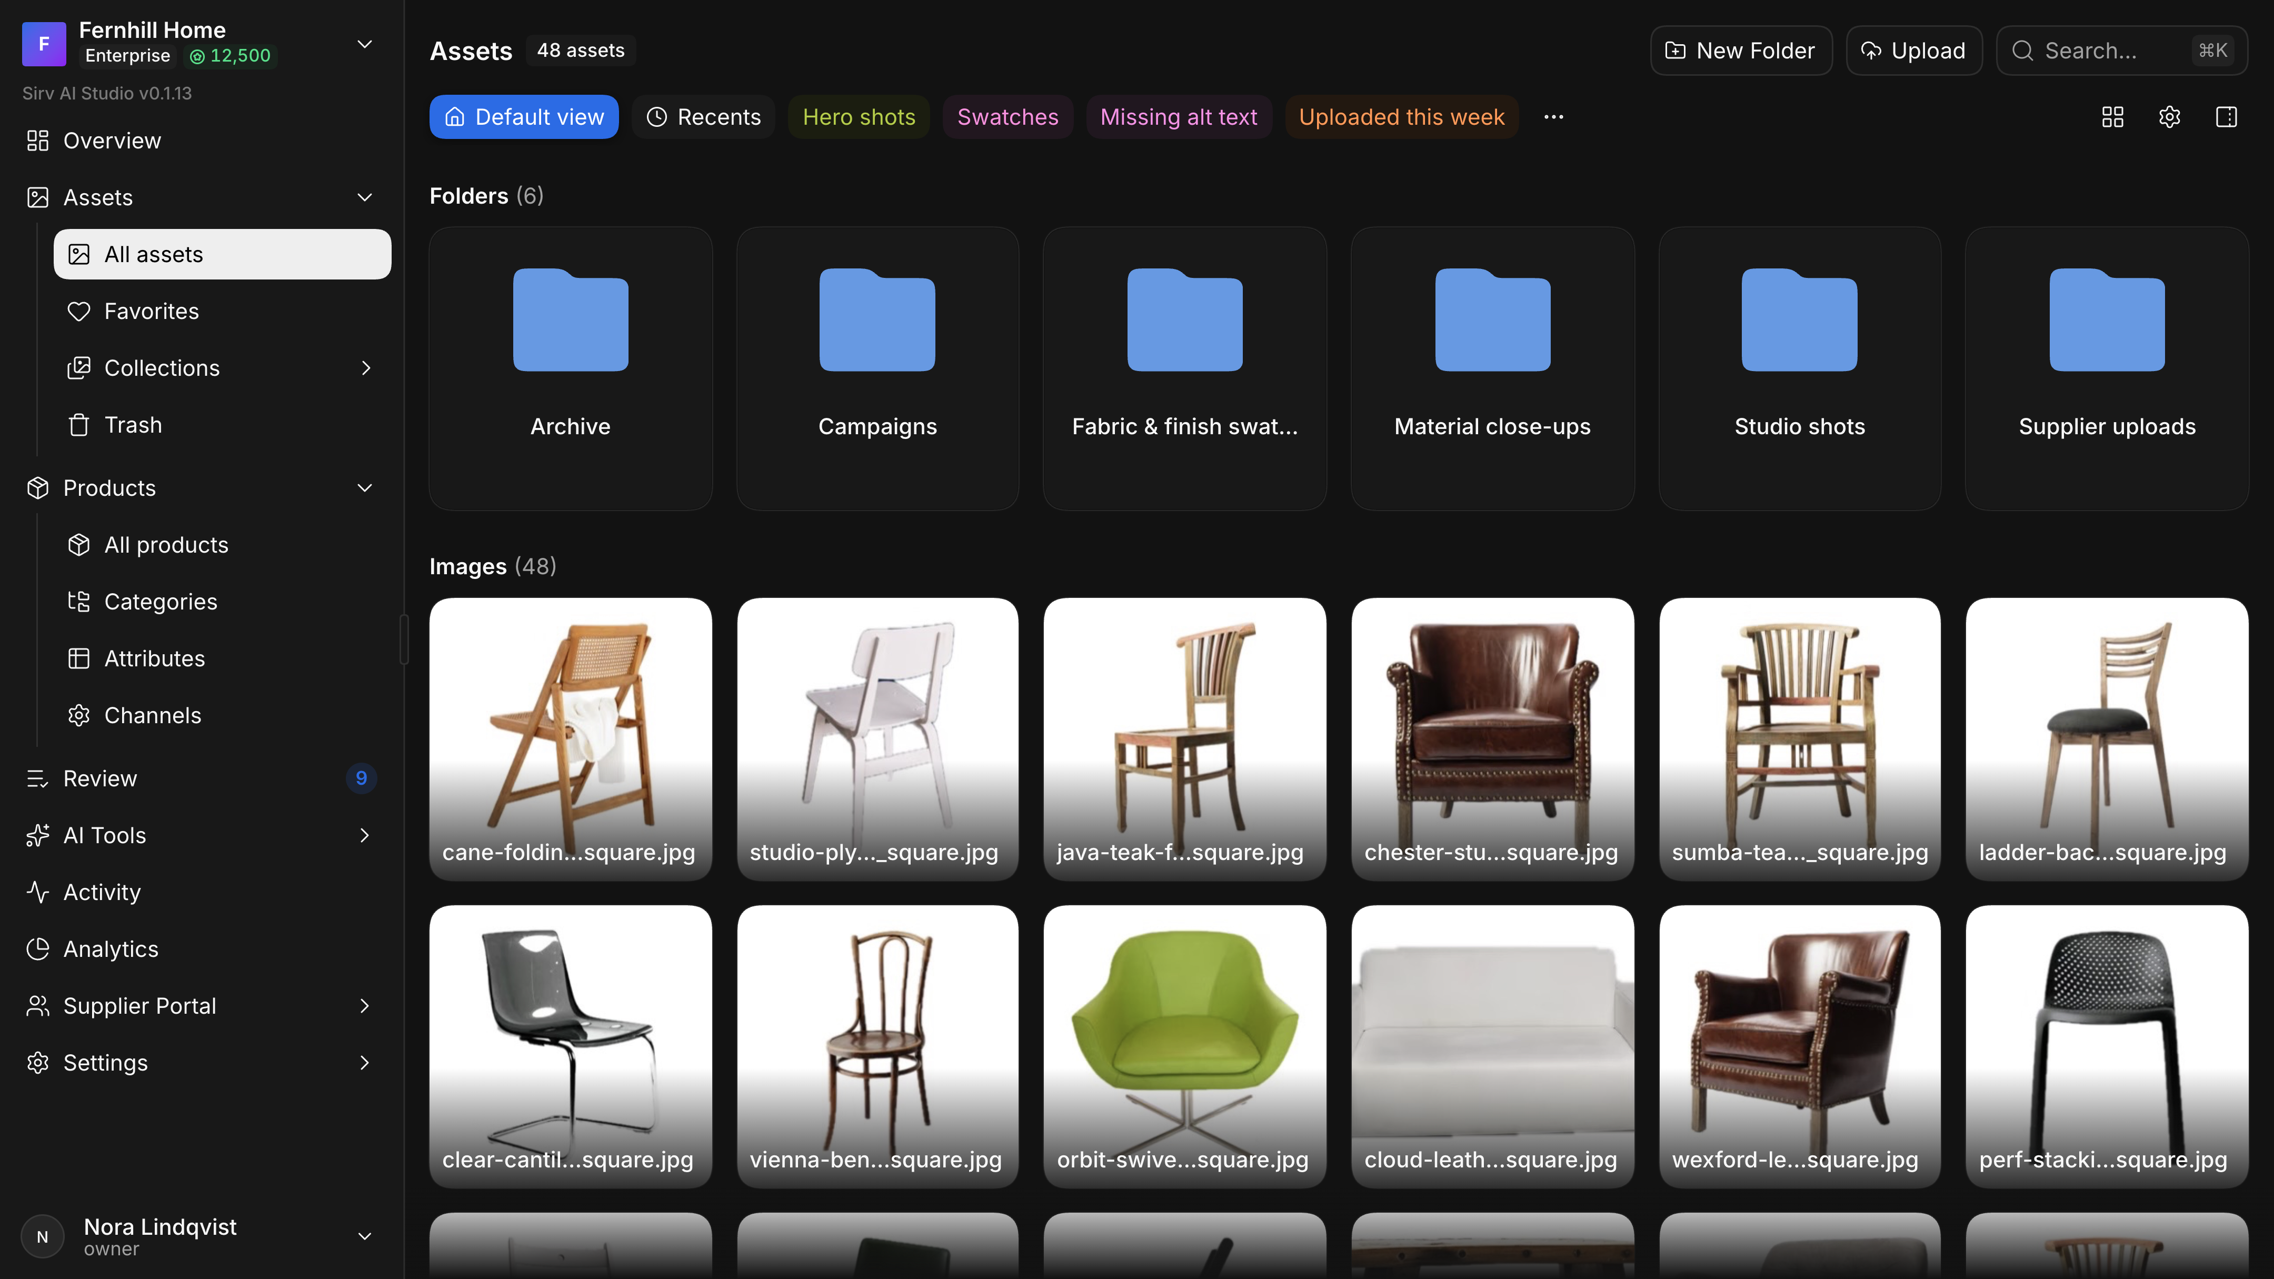Open Attributes page
Image resolution: width=2274 pixels, height=1279 pixels.
tap(223, 658)
